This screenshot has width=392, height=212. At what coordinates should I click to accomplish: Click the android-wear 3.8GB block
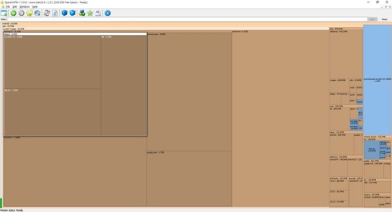click(189, 92)
